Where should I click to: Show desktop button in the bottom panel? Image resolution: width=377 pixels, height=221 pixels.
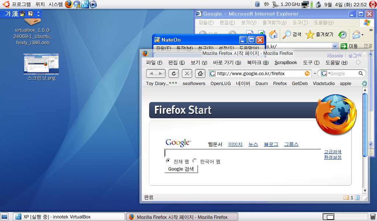pos(4,217)
